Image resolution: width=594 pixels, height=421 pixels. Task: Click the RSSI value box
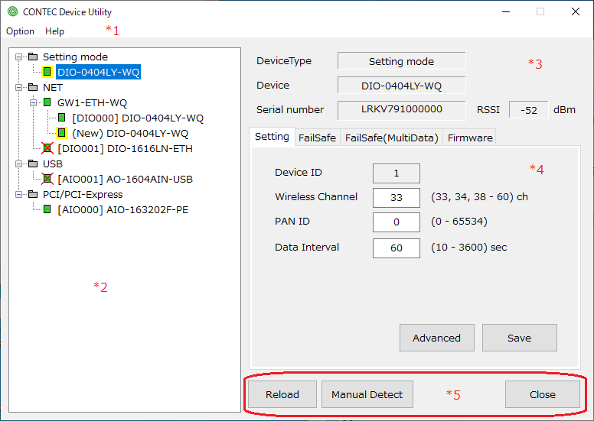(528, 110)
